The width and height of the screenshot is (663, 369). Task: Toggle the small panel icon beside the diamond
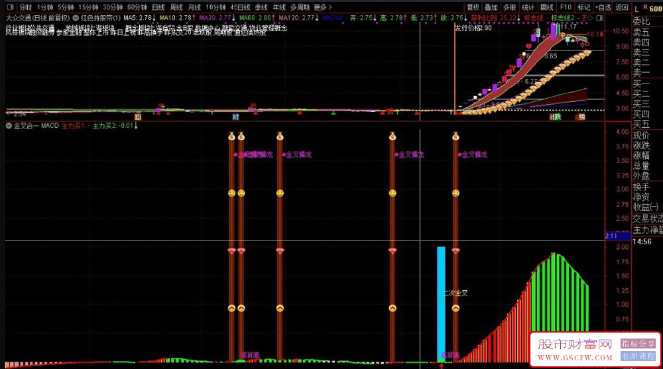click(x=599, y=18)
